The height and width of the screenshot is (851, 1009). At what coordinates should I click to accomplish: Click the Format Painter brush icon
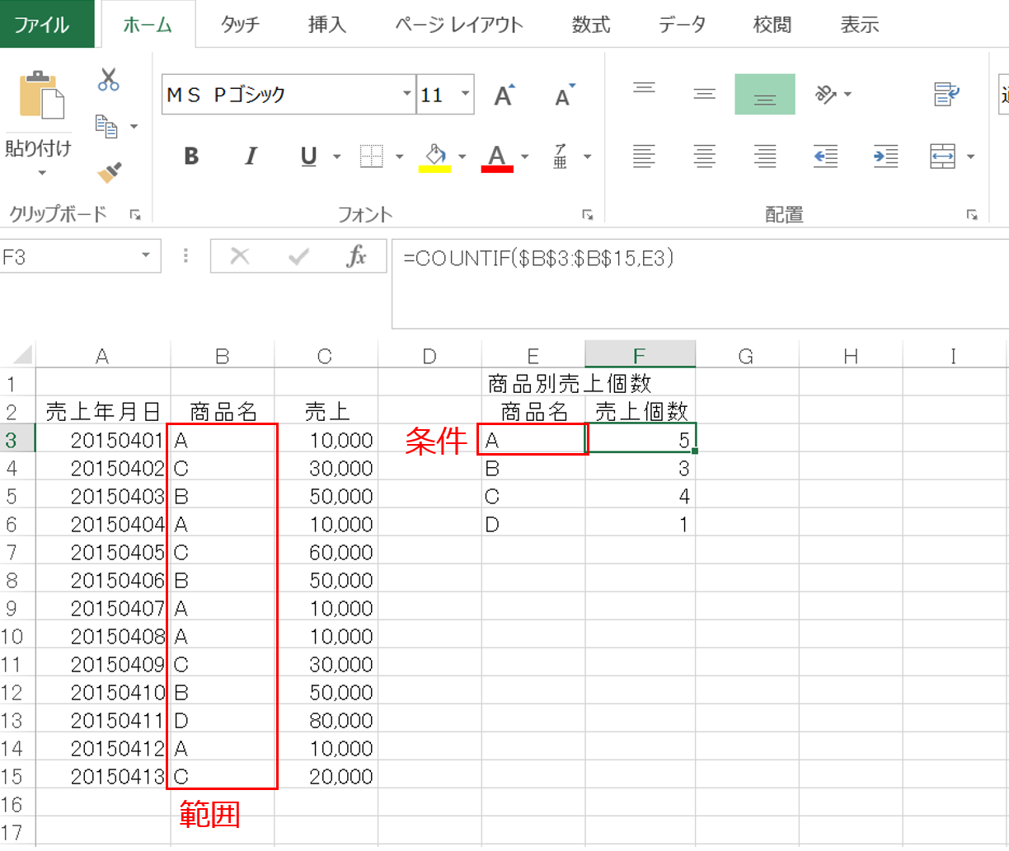pyautogui.click(x=109, y=172)
